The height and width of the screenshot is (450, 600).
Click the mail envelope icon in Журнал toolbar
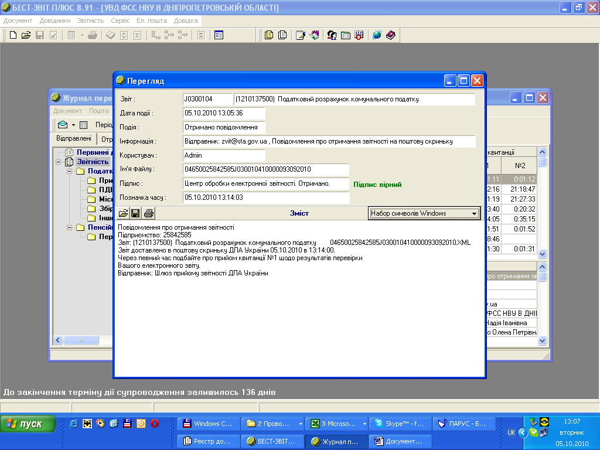pyautogui.click(x=63, y=125)
